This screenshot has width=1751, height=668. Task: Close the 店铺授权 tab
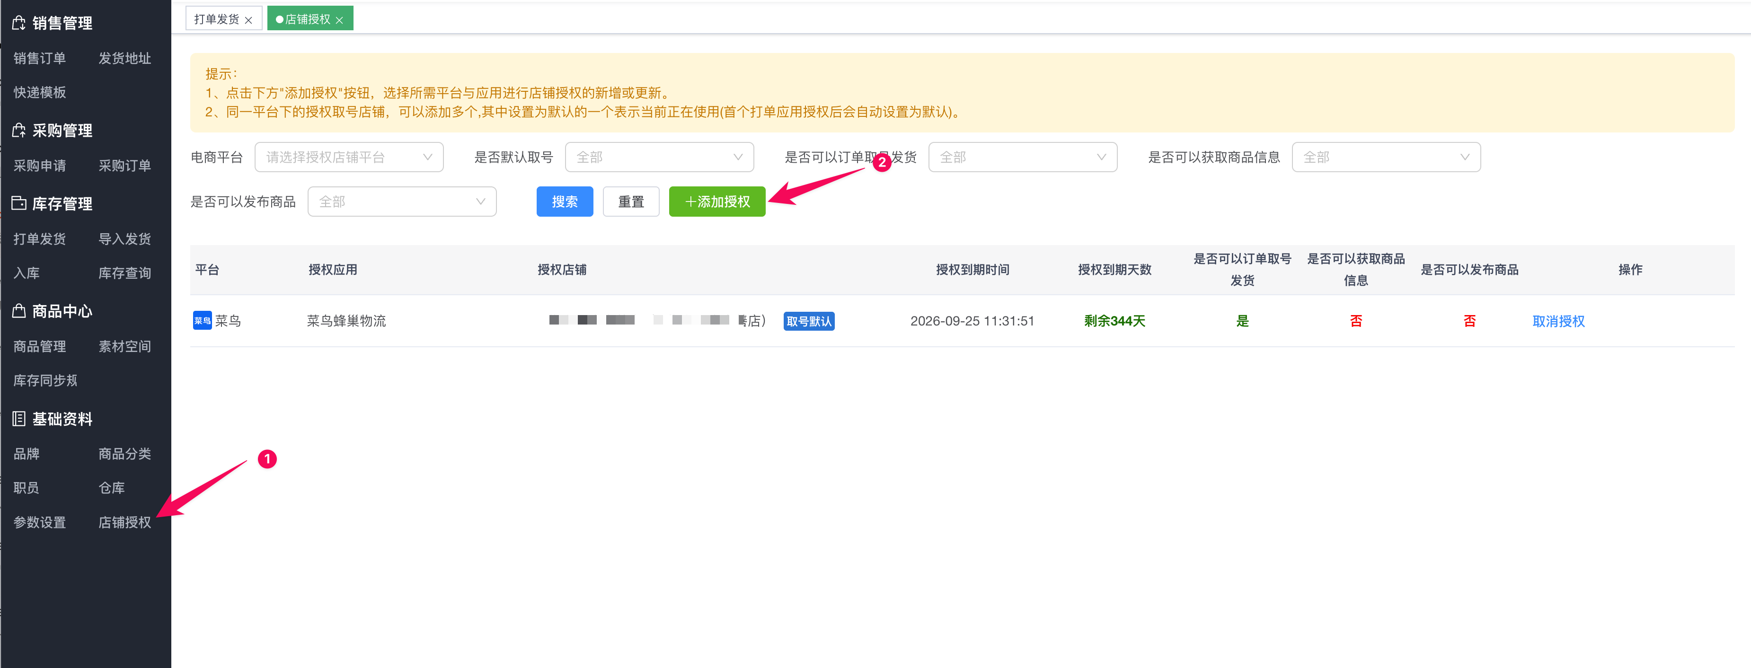(x=339, y=20)
